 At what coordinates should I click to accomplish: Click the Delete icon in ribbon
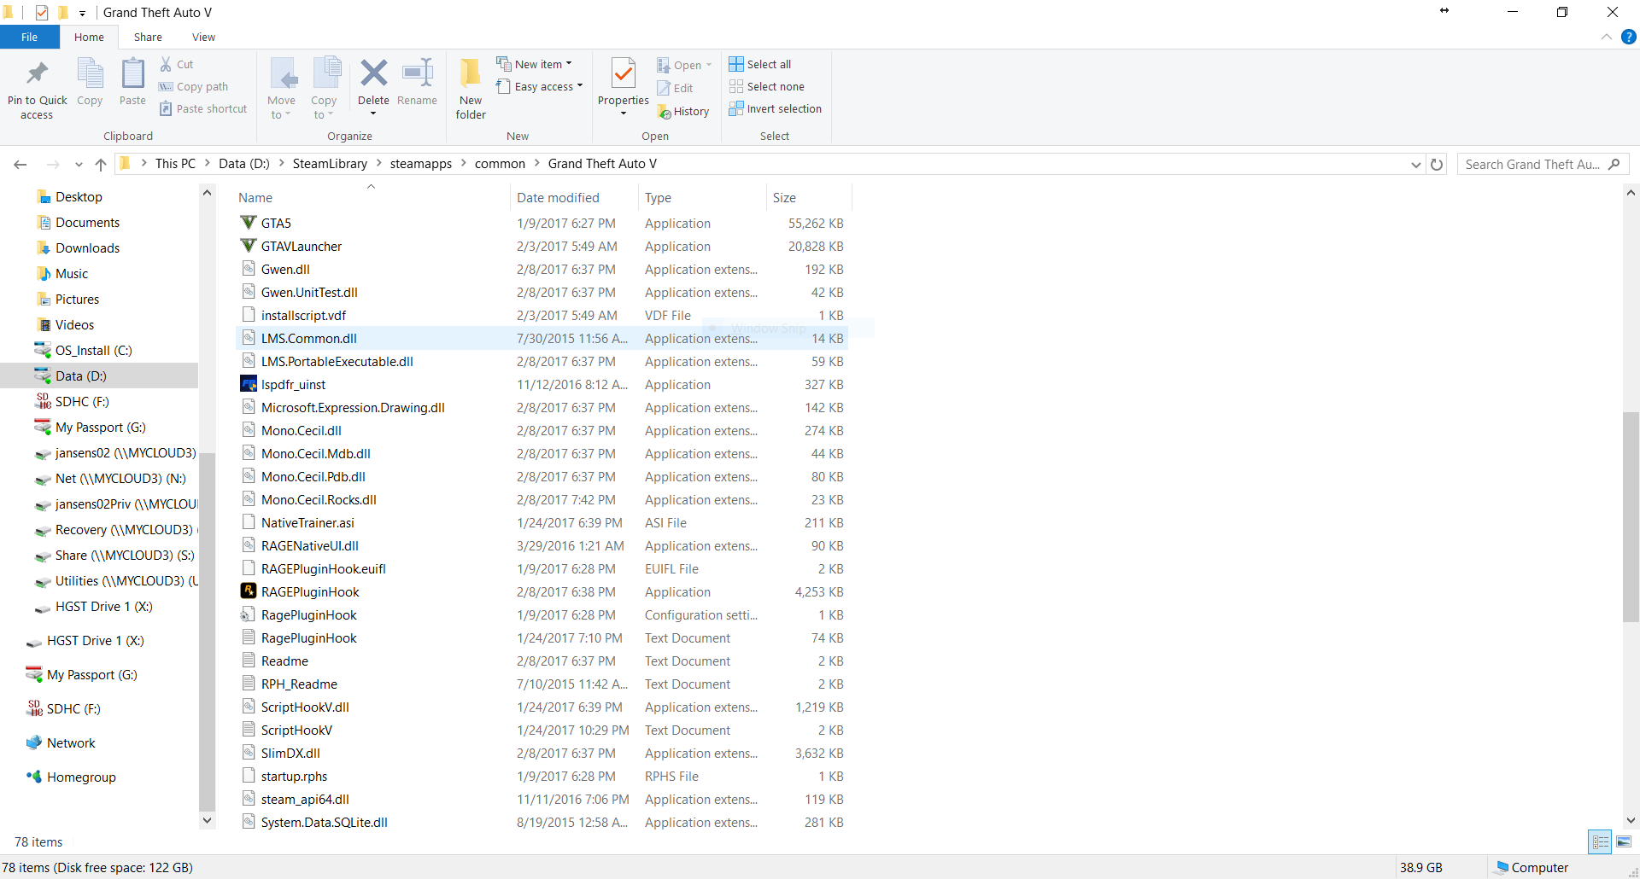click(x=373, y=74)
